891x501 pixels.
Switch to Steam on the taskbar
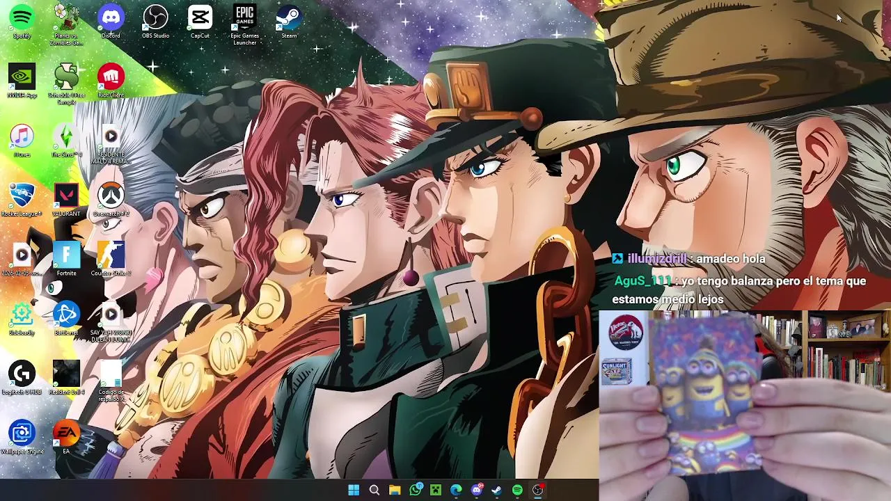497,490
